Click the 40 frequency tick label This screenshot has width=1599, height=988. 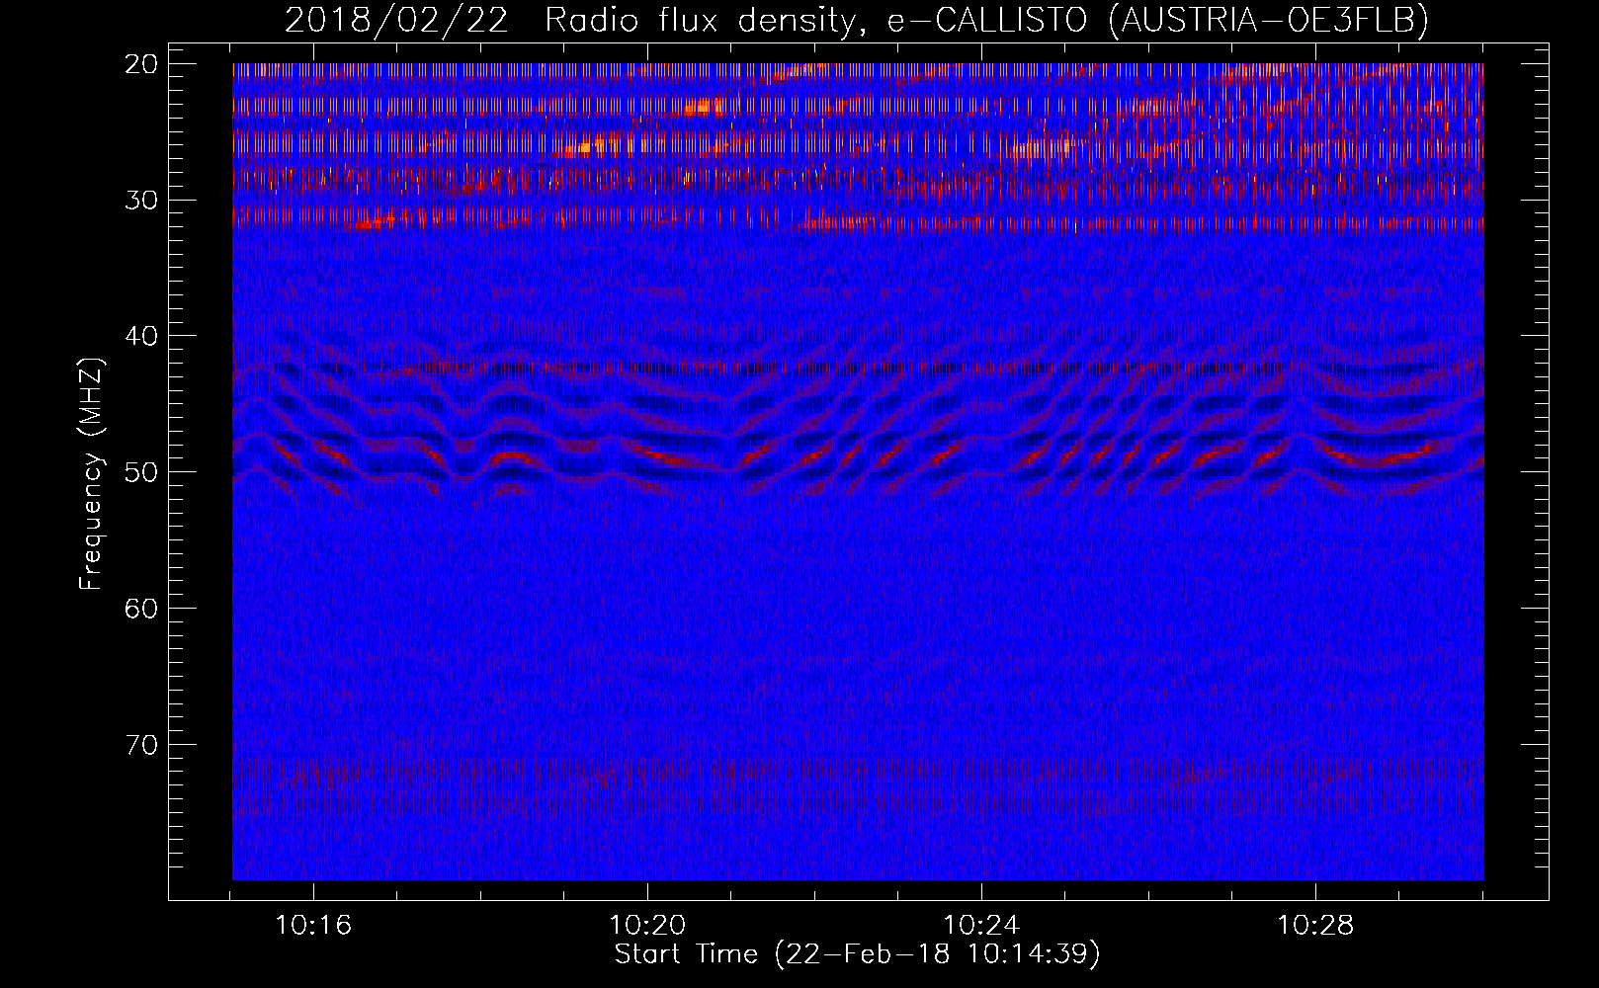(x=142, y=337)
